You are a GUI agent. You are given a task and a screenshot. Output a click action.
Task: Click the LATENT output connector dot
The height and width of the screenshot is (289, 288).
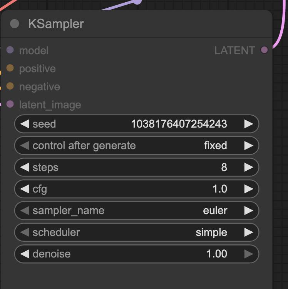[x=264, y=50]
